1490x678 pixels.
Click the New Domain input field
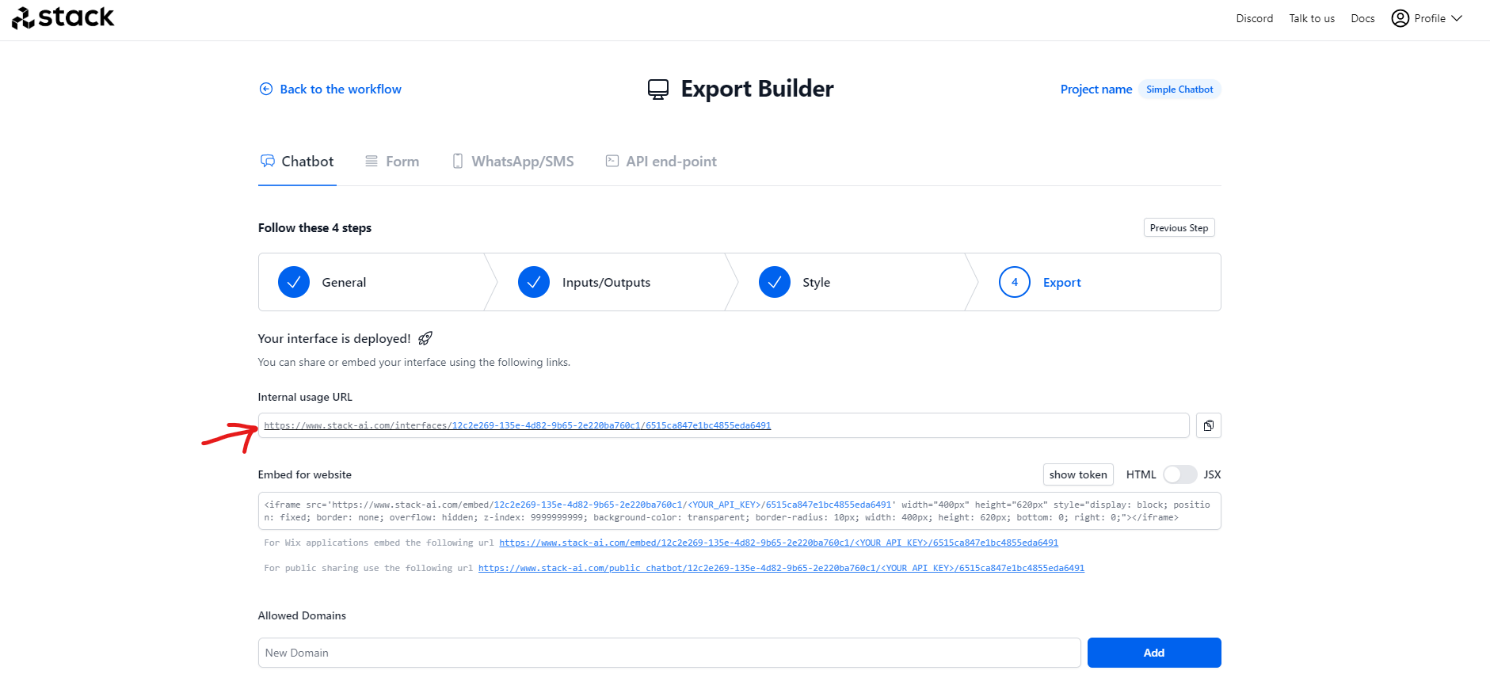tap(669, 653)
